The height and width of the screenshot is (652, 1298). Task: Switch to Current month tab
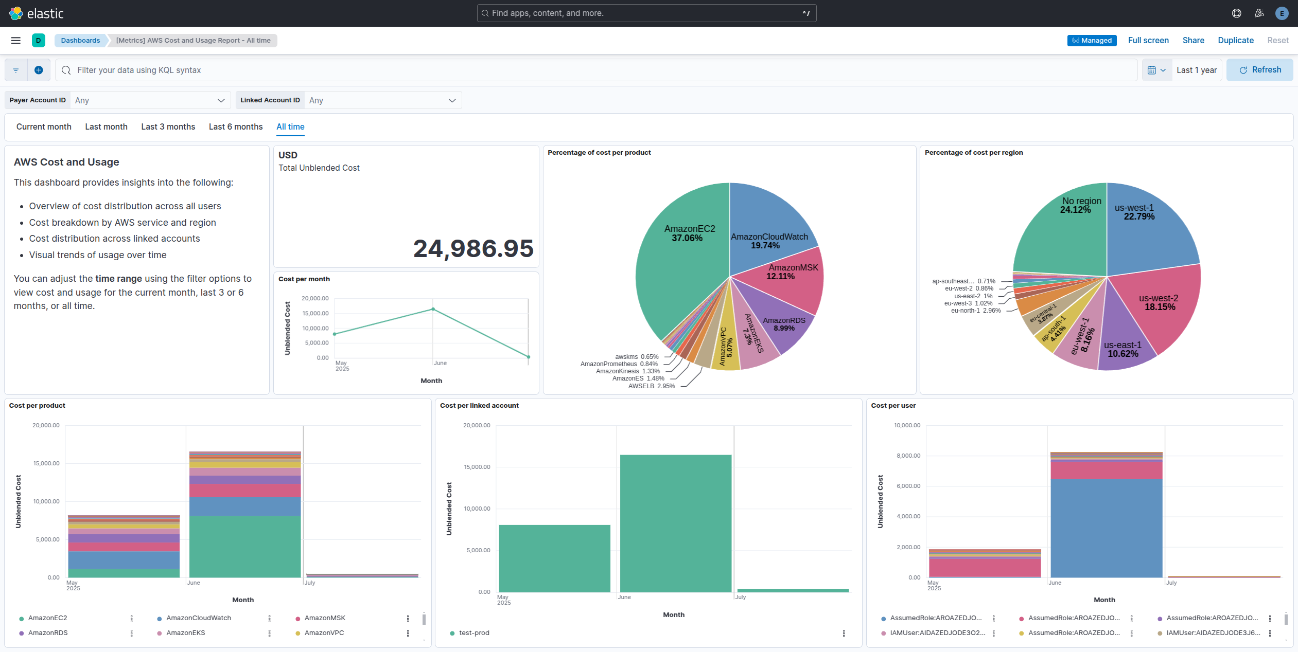pyautogui.click(x=44, y=126)
